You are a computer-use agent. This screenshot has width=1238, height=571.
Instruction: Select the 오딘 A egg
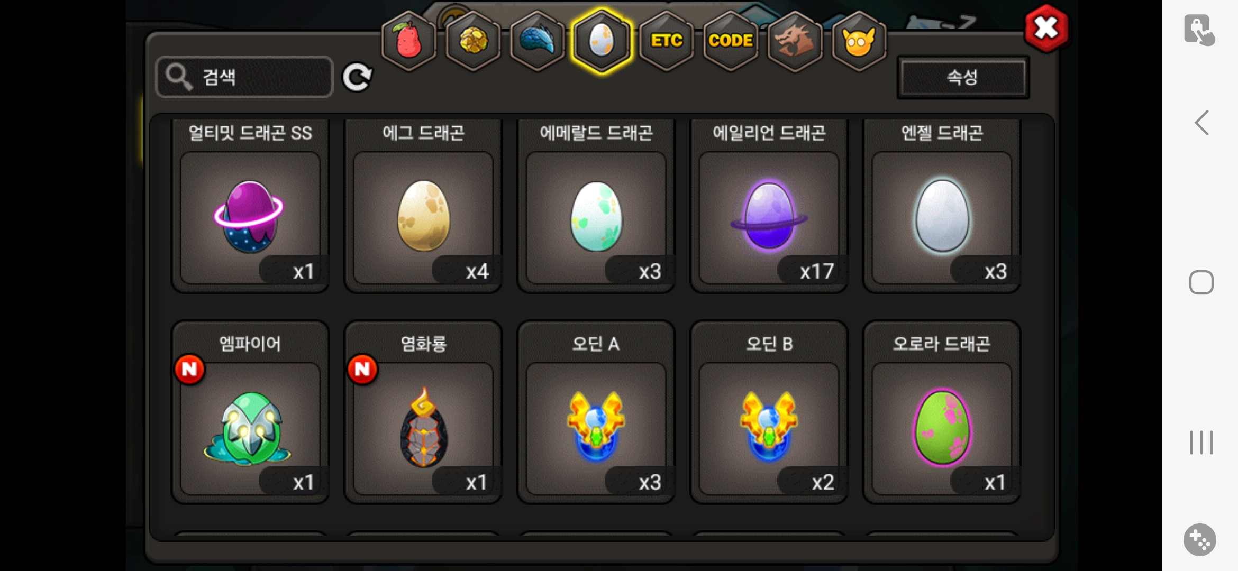pos(596,412)
